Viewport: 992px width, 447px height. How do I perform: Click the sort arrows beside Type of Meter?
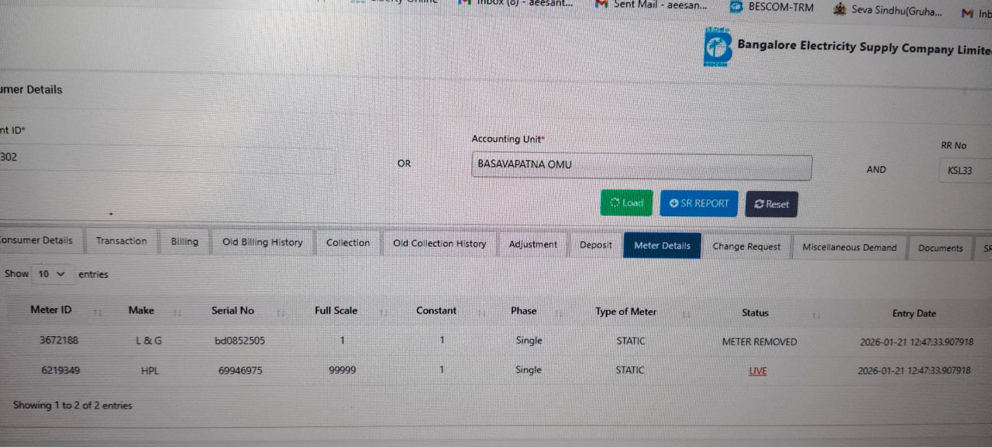tap(686, 314)
